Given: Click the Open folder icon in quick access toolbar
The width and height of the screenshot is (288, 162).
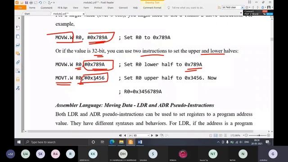Looking at the screenshot, I should click(x=22, y=3).
